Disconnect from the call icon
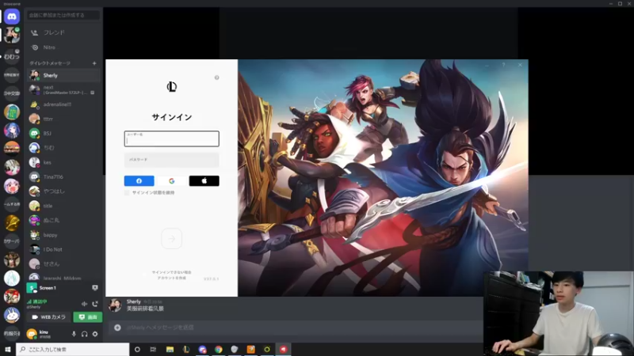Screen dimensions: 634x356 (x=95, y=304)
